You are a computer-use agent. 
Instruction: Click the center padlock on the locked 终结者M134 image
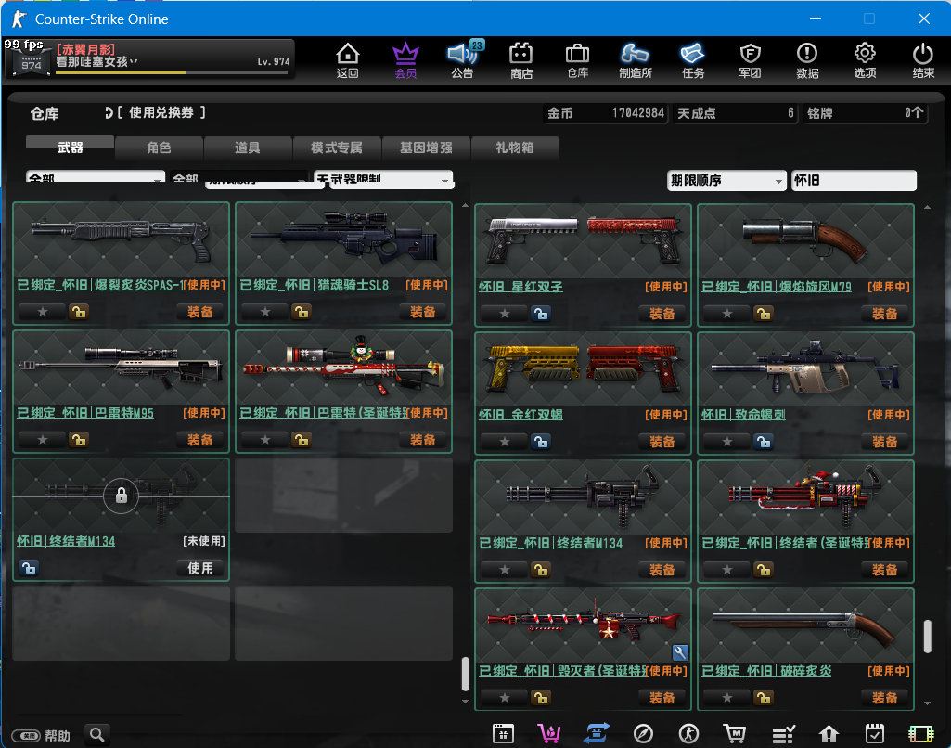[122, 496]
